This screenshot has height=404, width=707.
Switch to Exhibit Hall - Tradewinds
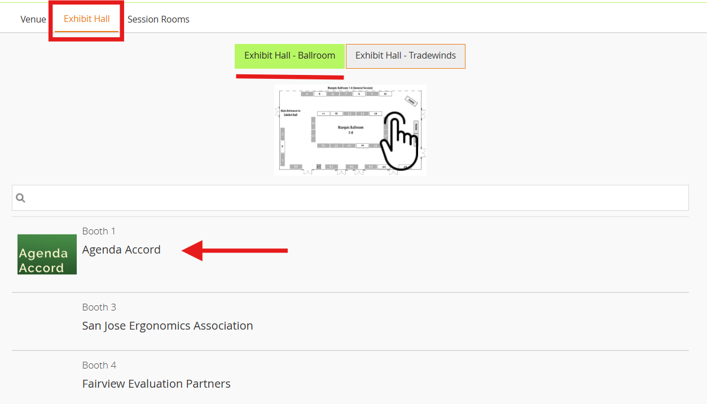pos(406,56)
